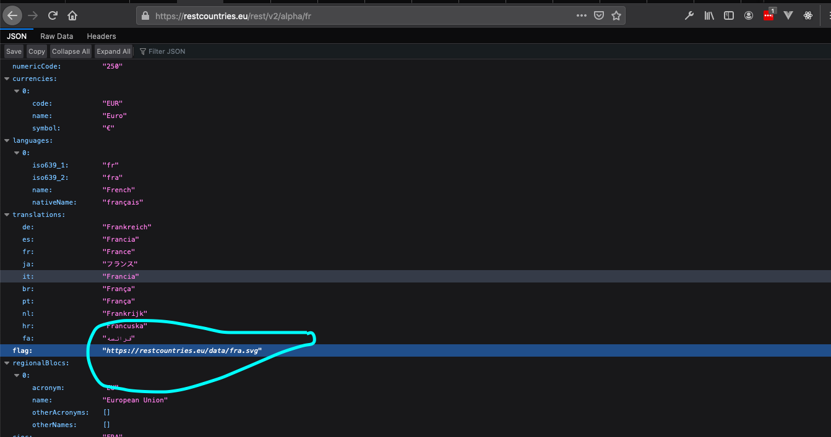Collapse item 0 under regionalBlocs
Viewport: 831px width, 437px height.
click(x=17, y=375)
